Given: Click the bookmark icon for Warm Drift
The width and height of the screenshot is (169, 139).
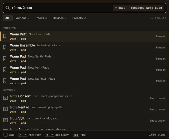Looking at the screenshot, I should pyautogui.click(x=5, y=36).
